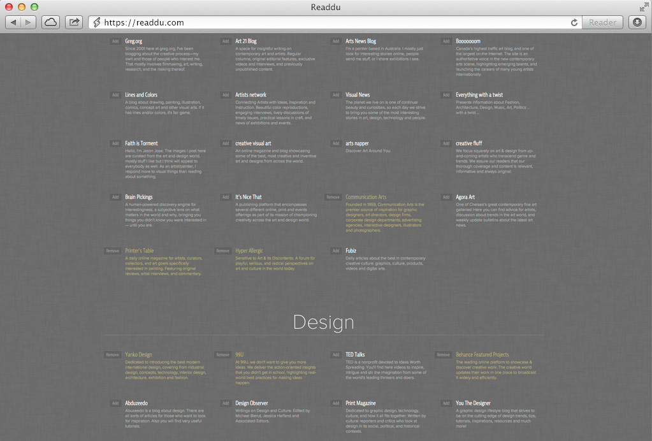Open the Hyper Allergic title link
The height and width of the screenshot is (441, 652).
(x=249, y=250)
